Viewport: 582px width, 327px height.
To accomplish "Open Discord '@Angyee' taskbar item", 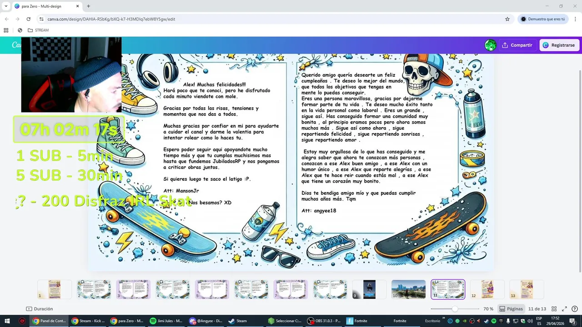I will coord(206,321).
